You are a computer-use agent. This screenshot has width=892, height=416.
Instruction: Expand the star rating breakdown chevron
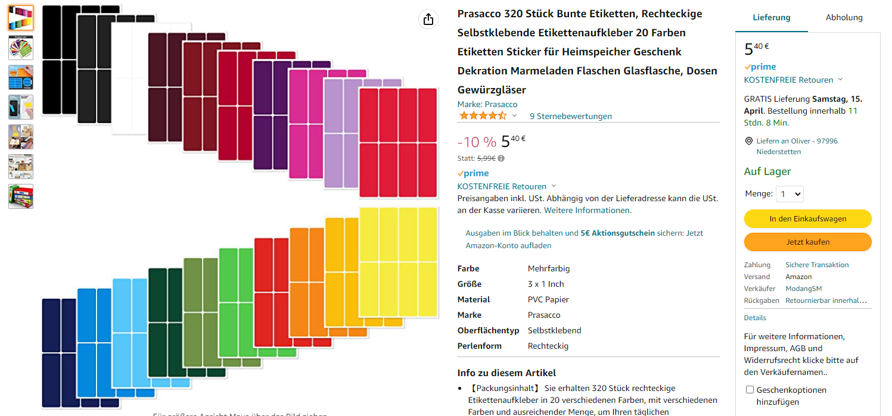pyautogui.click(x=514, y=115)
